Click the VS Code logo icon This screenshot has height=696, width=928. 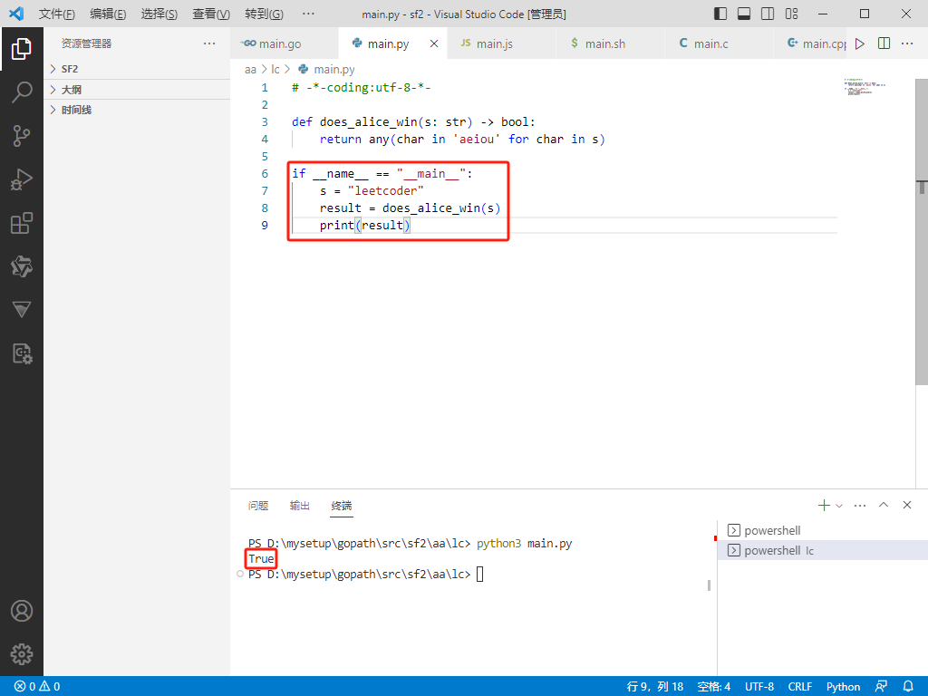[x=16, y=14]
